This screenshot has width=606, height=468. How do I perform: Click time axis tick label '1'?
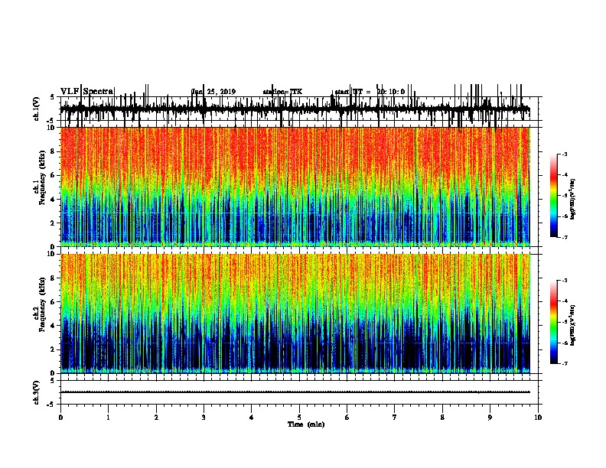tap(109, 418)
